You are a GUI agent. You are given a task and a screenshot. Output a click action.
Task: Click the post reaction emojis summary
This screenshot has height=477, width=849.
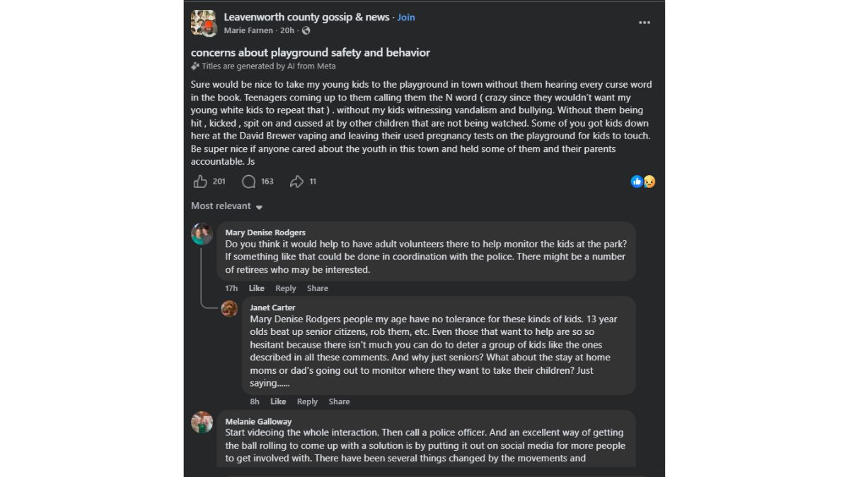(642, 182)
